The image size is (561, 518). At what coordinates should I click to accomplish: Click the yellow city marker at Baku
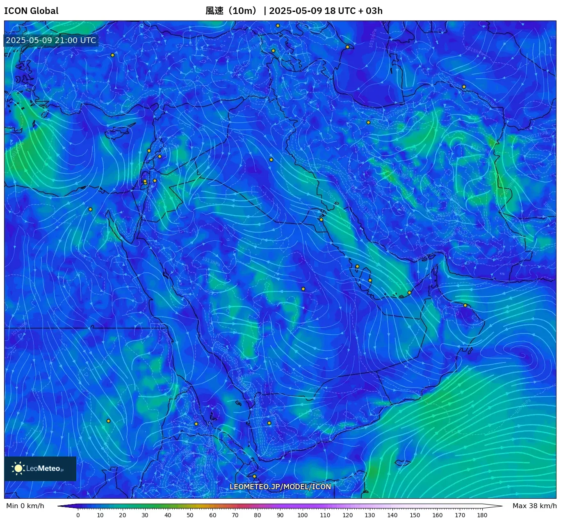[x=347, y=47]
